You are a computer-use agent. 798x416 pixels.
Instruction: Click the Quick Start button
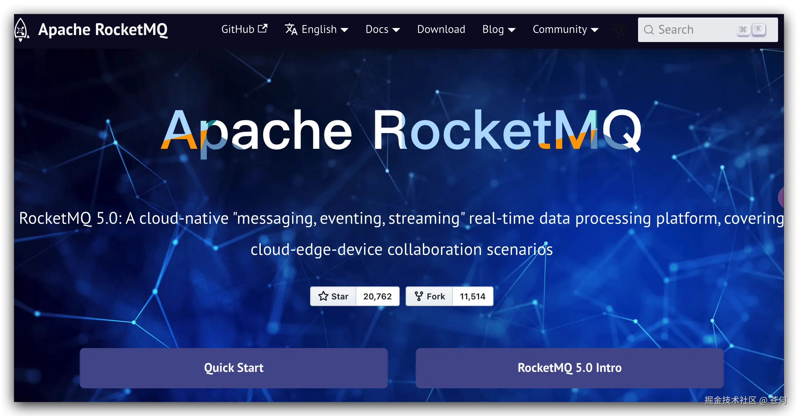coord(233,368)
